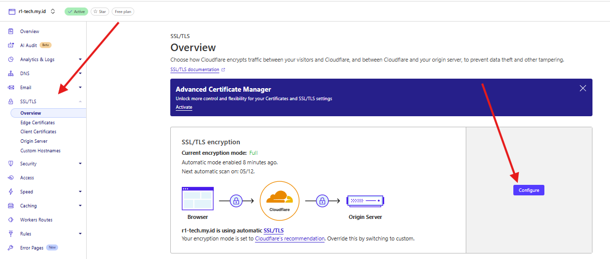610x259 pixels.
Task: Click 'Automatic mode enabled 8 minutes ago.' text
Action: point(229,162)
